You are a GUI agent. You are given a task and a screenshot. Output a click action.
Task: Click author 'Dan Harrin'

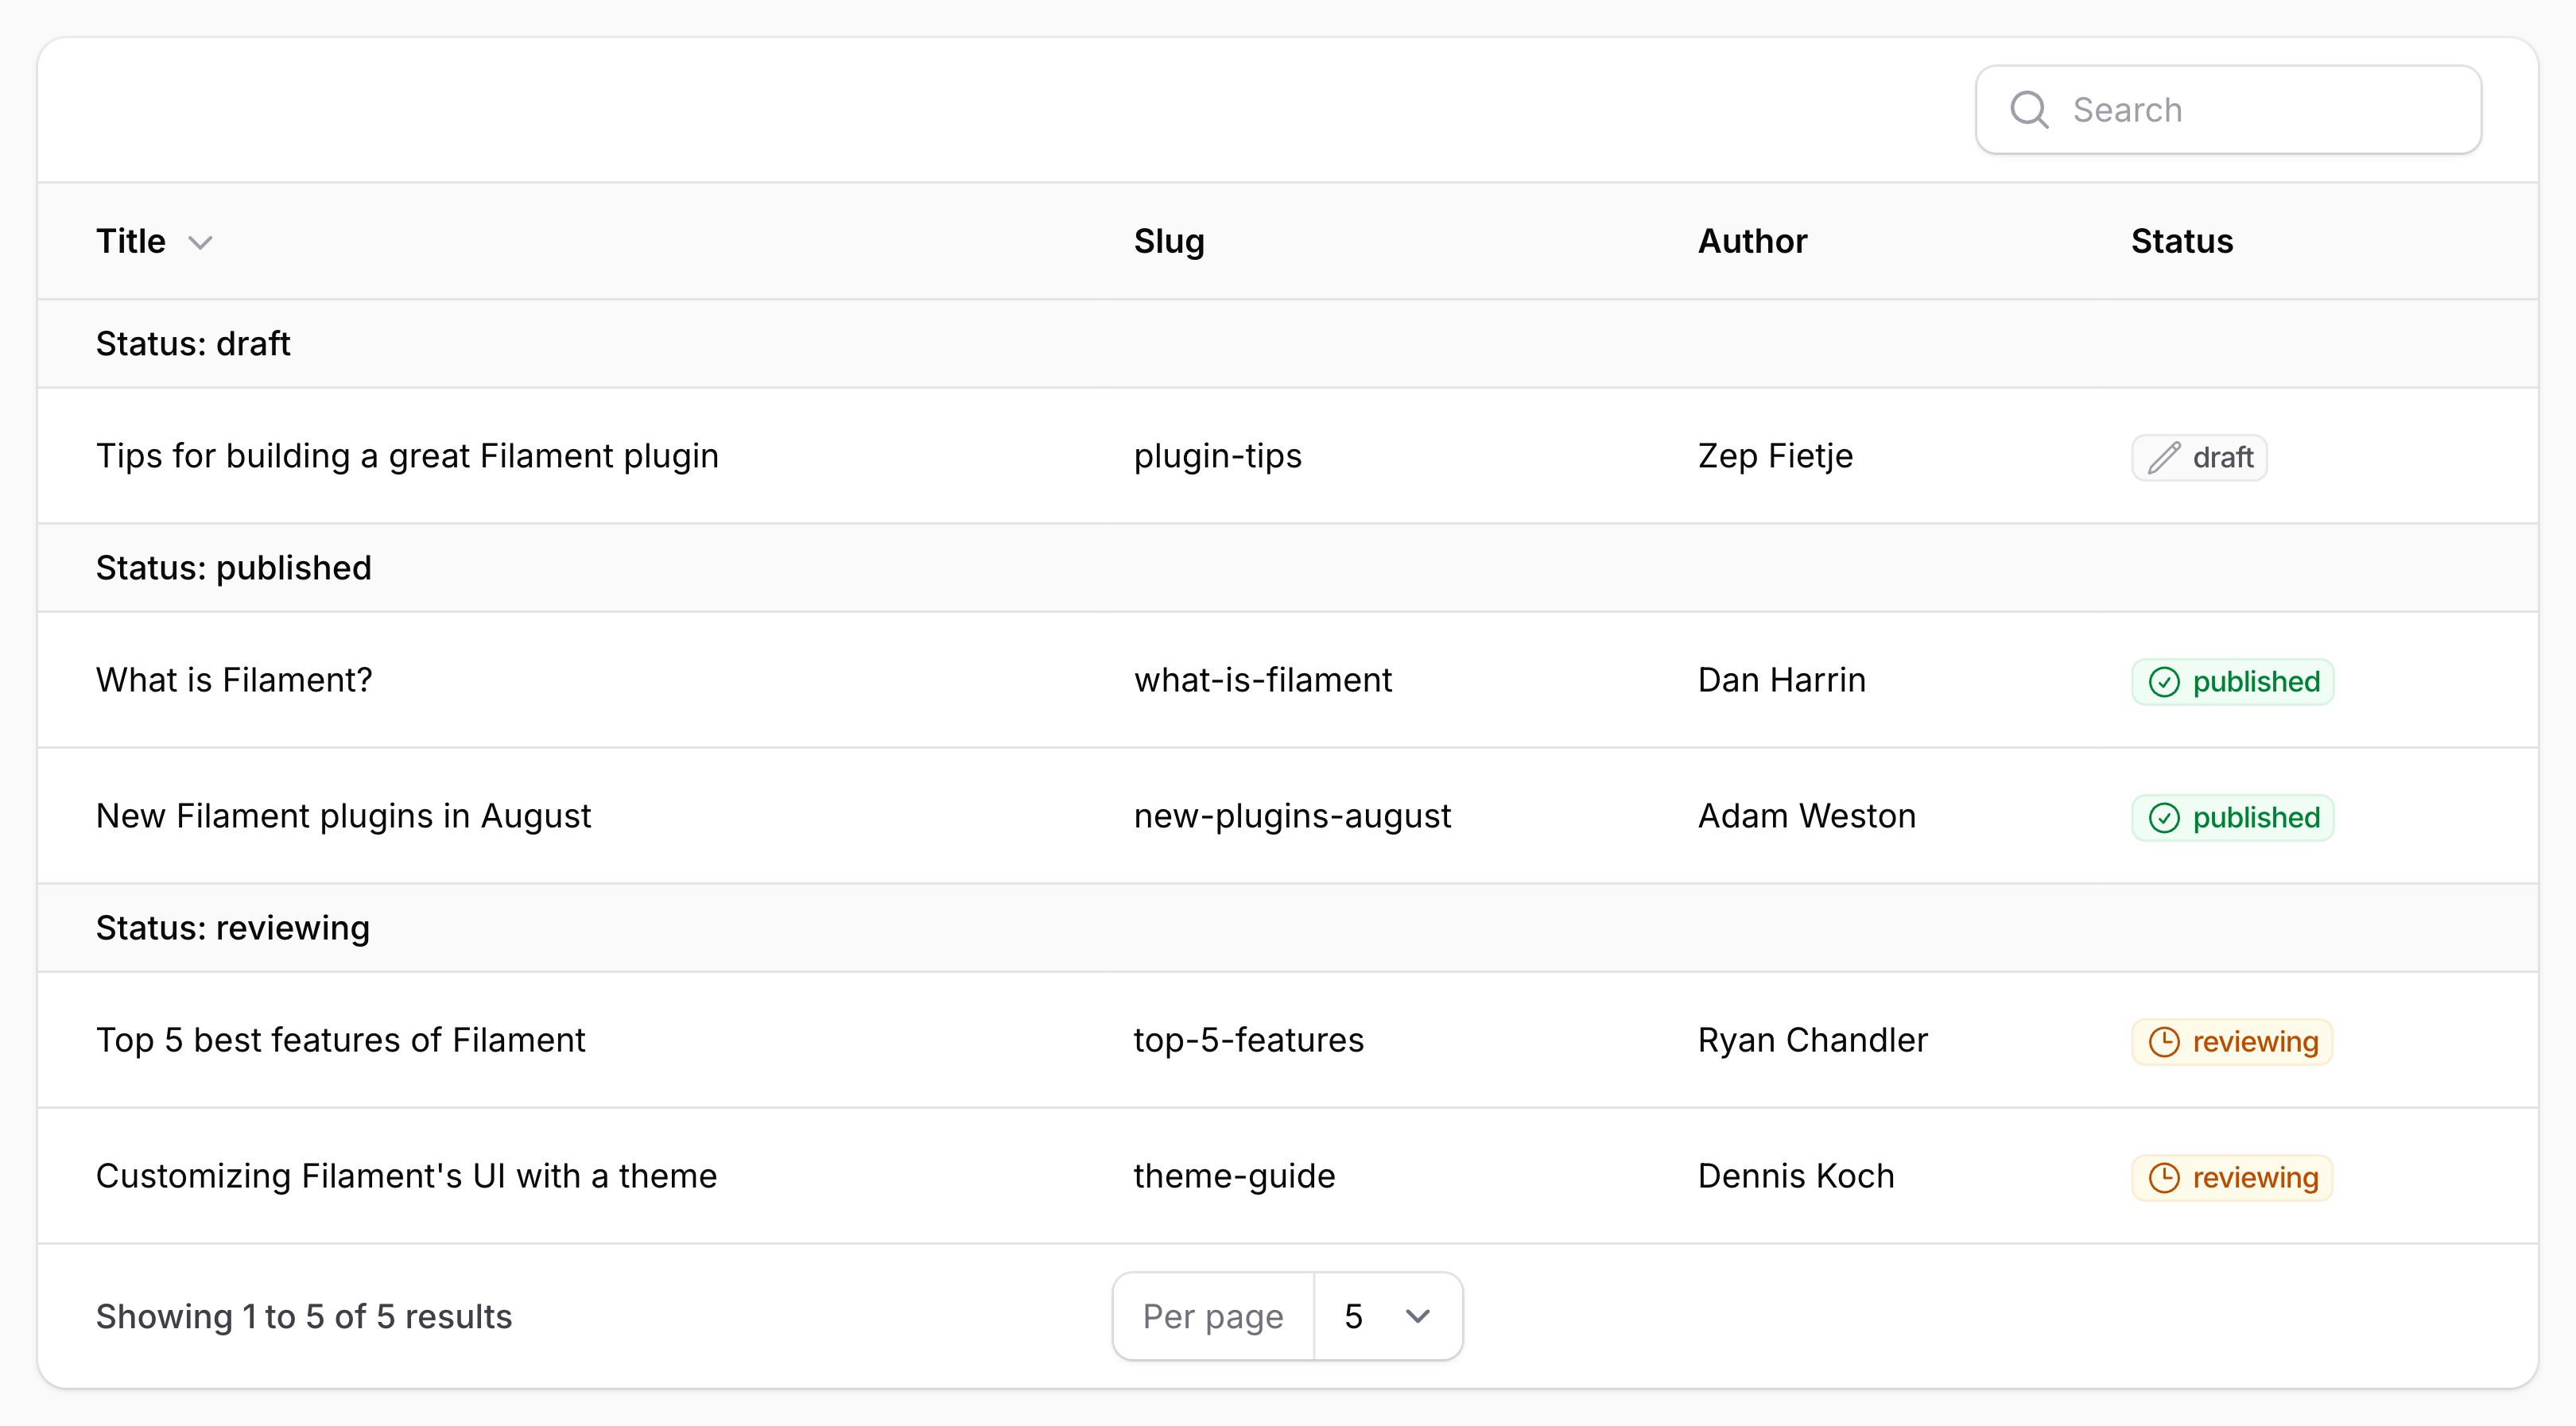pyautogui.click(x=1782, y=680)
